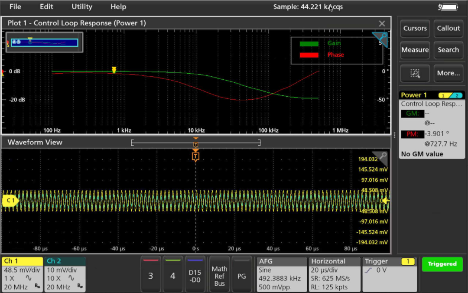Click the Callout button
The image size is (468, 293).
click(x=448, y=28)
